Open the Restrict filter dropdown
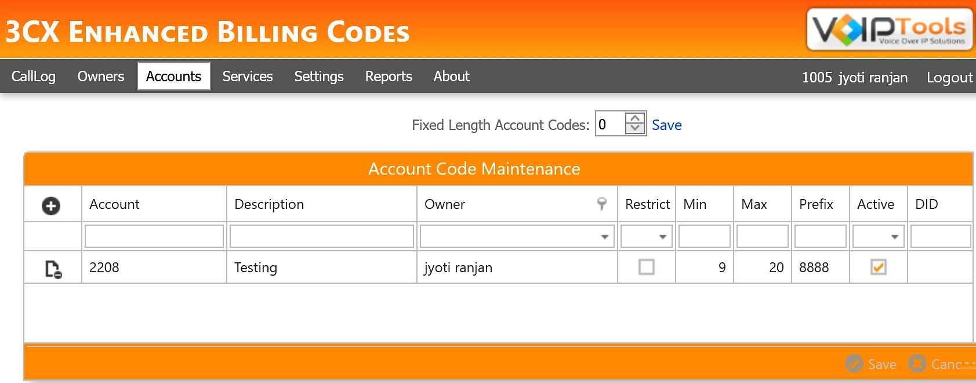The image size is (976, 383). point(662,237)
